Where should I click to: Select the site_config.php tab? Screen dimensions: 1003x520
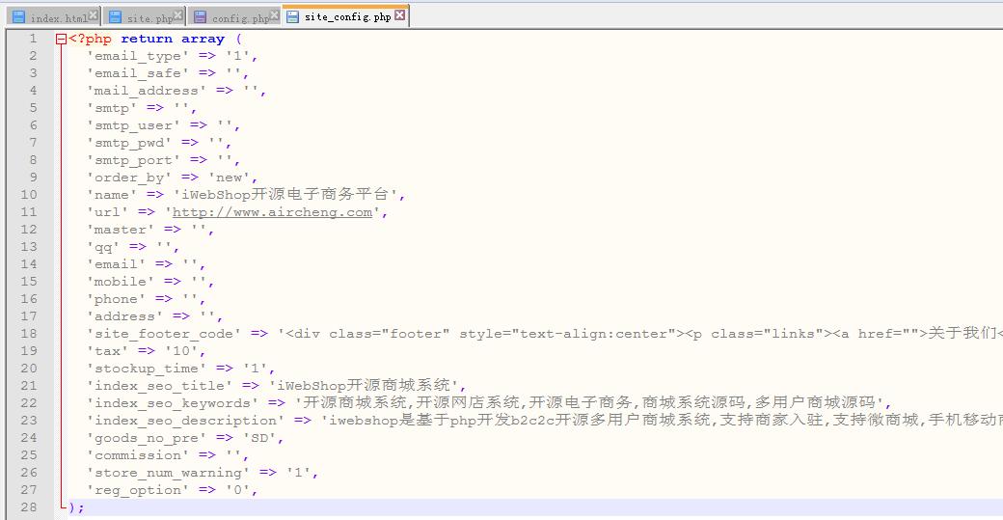click(x=345, y=16)
